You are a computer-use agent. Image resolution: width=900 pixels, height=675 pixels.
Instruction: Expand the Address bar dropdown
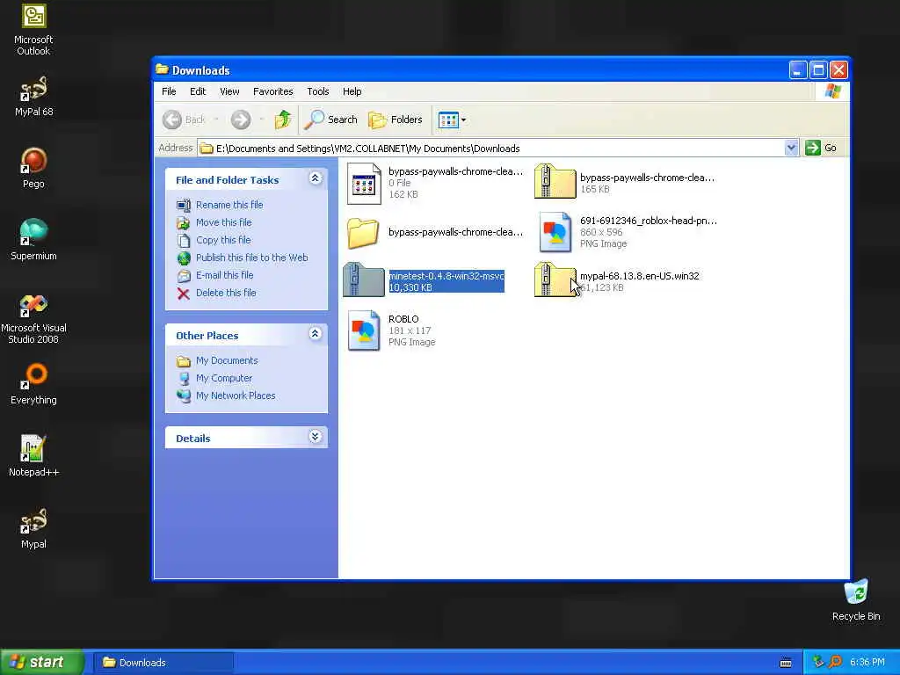coord(791,148)
